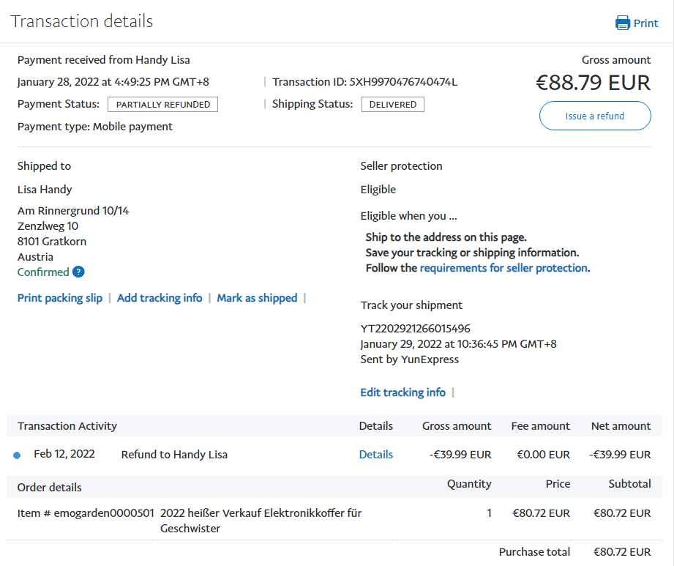Viewport: 674px width, 566px height.
Task: Open the help icon beside Confirmed
Action: click(78, 272)
